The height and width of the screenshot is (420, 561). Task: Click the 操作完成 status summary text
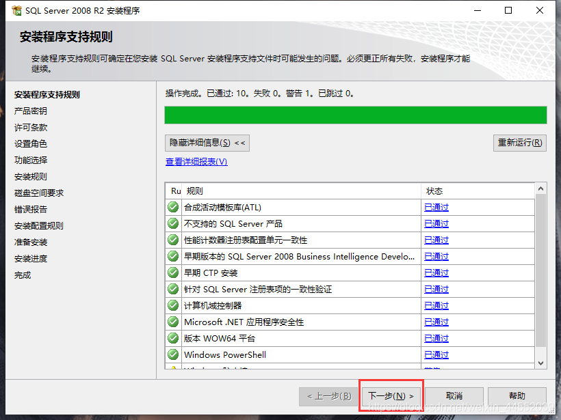(x=260, y=94)
